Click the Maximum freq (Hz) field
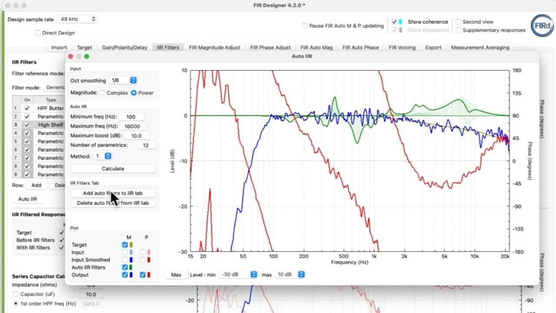 coord(132,126)
